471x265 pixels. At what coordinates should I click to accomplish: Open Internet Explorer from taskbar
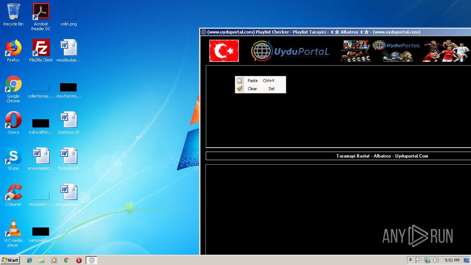[29, 260]
